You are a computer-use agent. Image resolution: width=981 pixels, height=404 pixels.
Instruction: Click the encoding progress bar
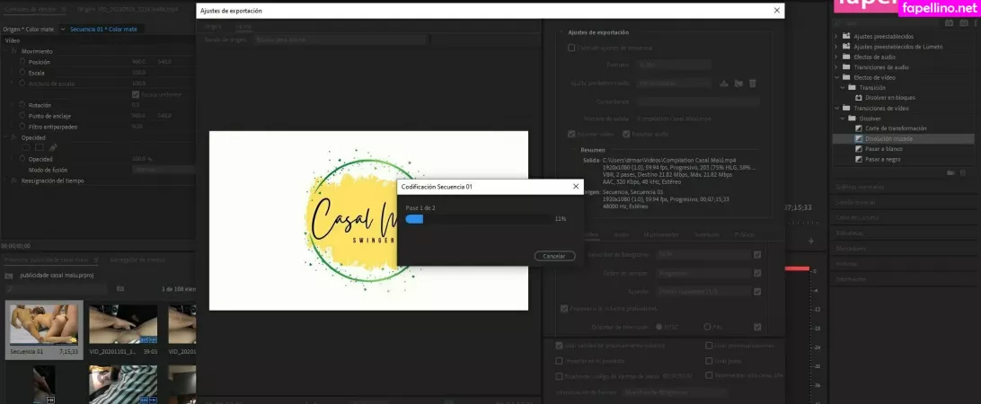(x=478, y=219)
